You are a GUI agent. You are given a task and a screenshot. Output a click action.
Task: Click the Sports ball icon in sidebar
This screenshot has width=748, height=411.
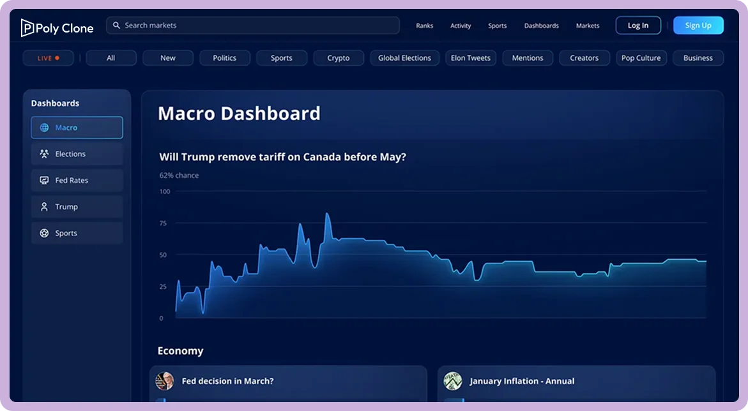(x=44, y=233)
